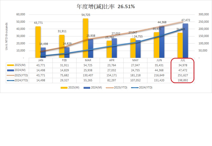Click the Unit: NTD thousands axis title

tap(6, 36)
